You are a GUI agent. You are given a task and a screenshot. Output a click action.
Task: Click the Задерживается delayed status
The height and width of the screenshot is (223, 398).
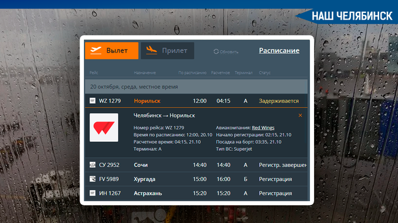pos(279,101)
